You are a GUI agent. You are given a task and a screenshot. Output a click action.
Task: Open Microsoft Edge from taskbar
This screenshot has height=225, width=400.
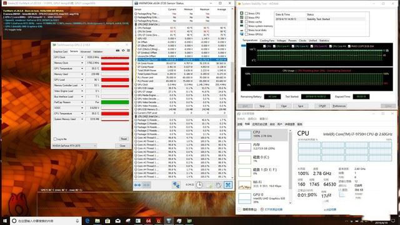87,221
